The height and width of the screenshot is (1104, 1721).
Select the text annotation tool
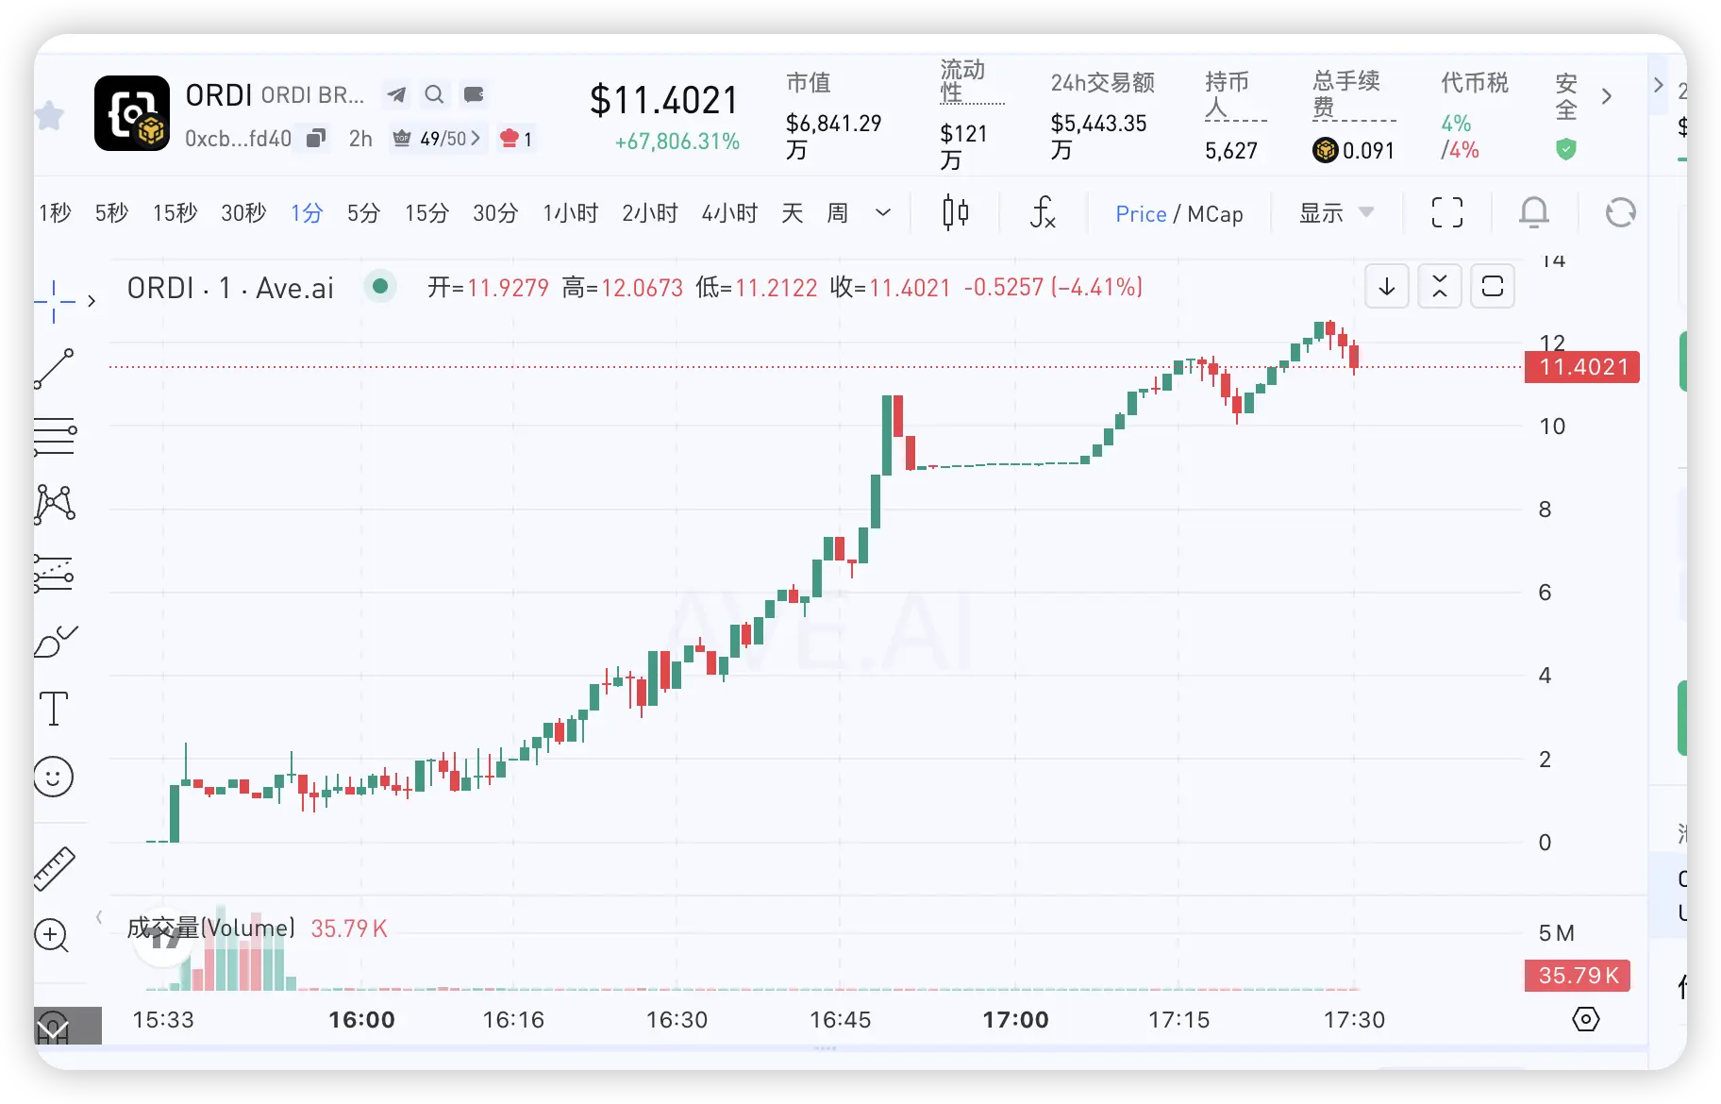click(54, 709)
